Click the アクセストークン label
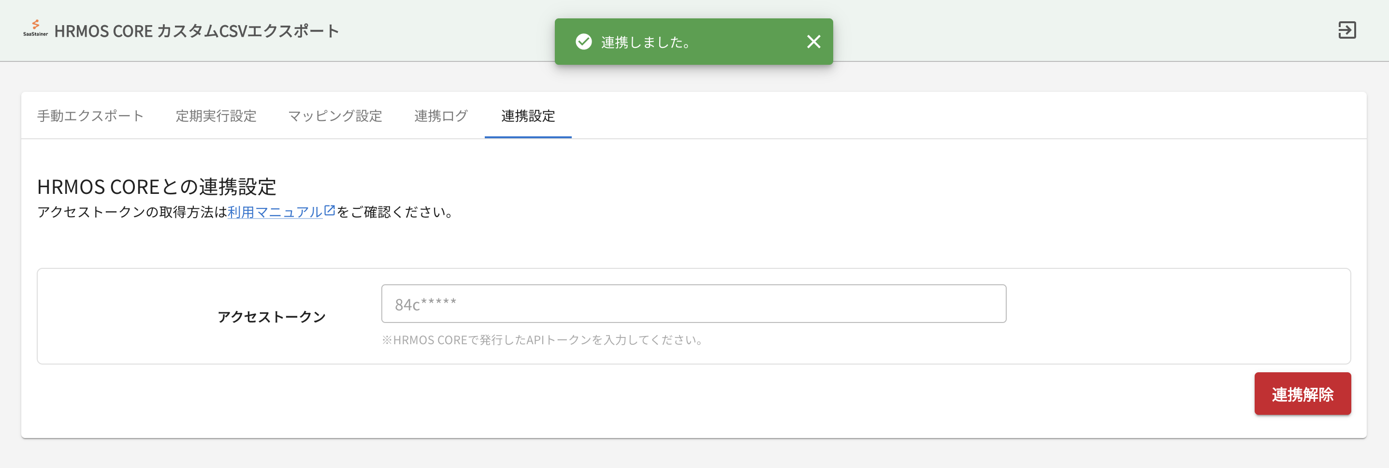 pyautogui.click(x=272, y=317)
